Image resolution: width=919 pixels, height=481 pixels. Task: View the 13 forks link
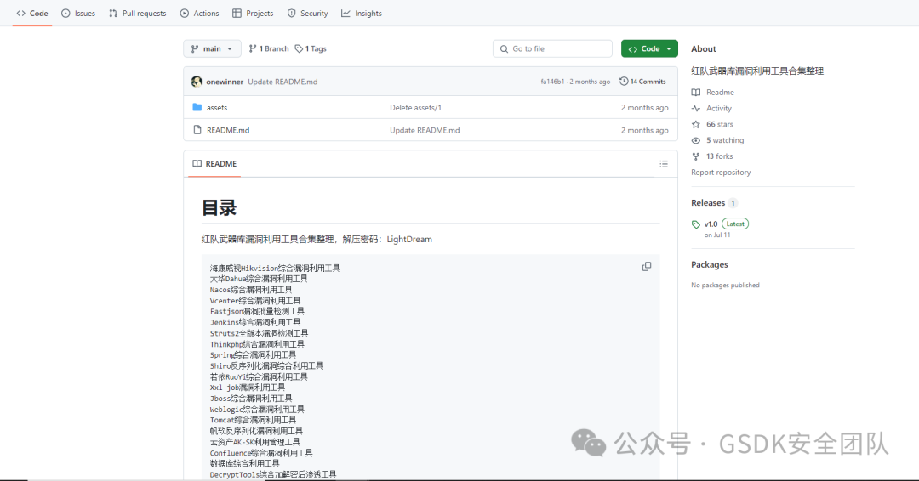720,156
